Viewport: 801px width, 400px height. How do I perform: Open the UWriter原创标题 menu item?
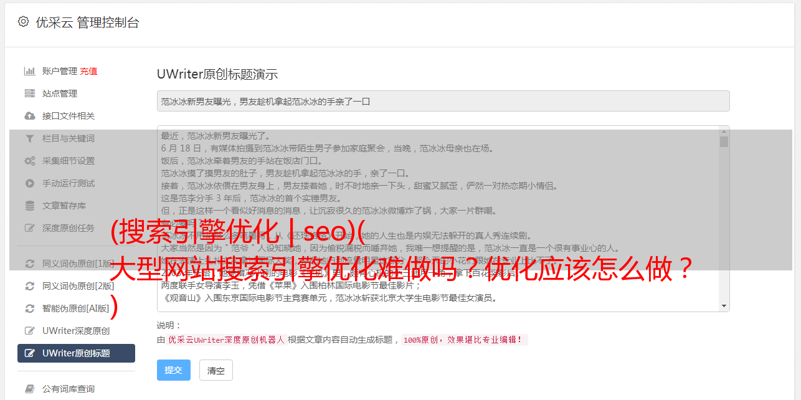[76, 353]
